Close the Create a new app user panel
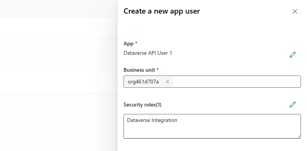Screen dimensions: 307x151 (294, 11)
